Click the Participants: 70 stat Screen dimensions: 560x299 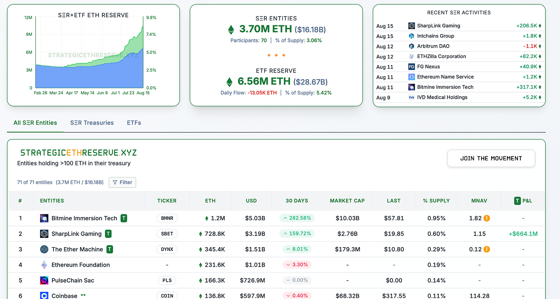[x=248, y=40]
